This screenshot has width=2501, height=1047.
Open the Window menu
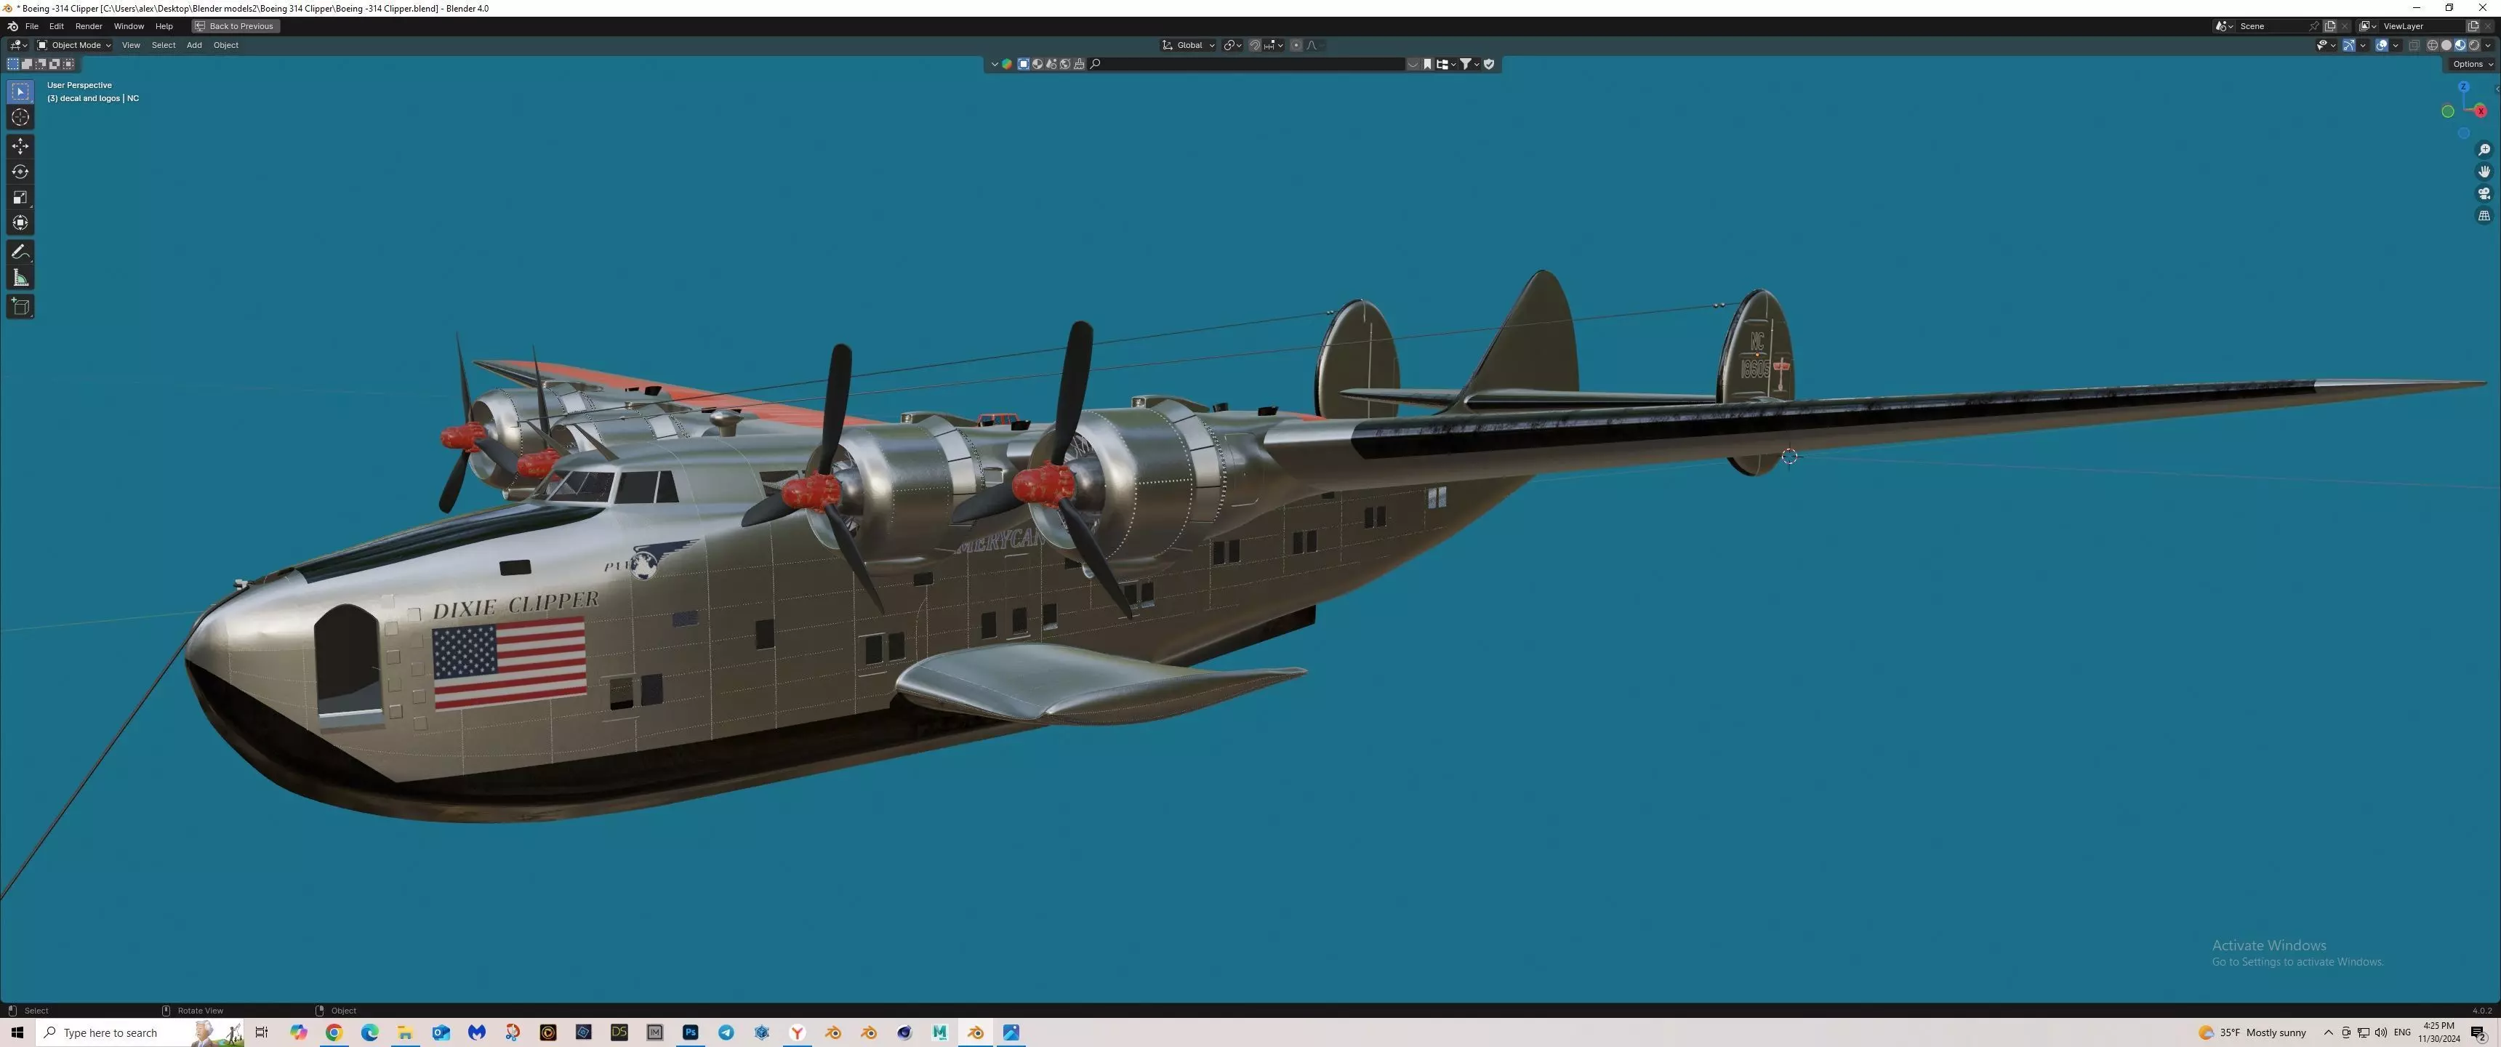[128, 26]
